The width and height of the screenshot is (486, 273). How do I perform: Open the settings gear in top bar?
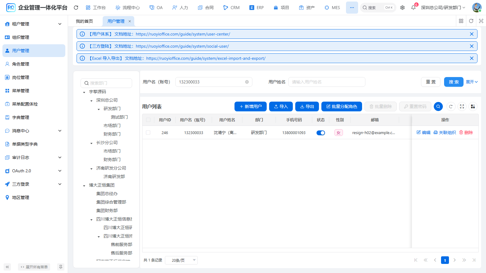coord(402,8)
